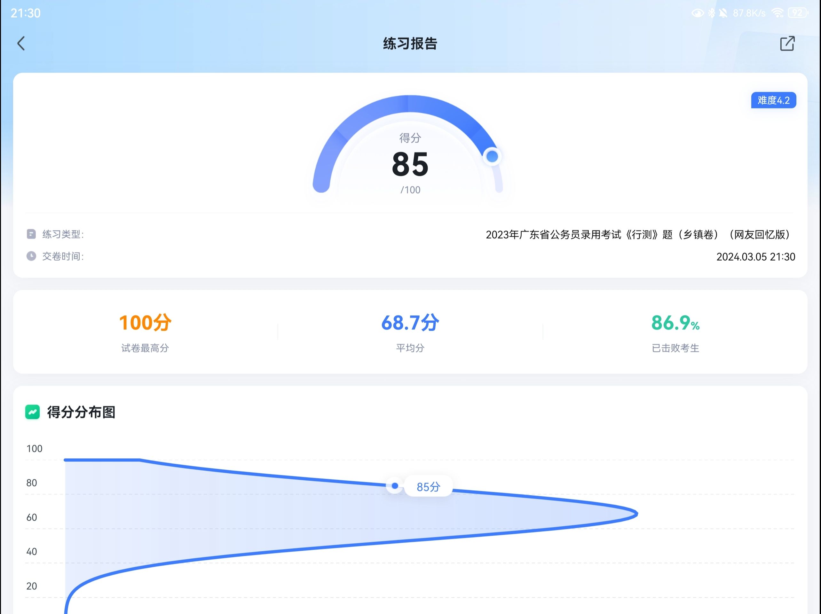Tap the eye comfort status icon
The image size is (821, 614).
point(698,13)
